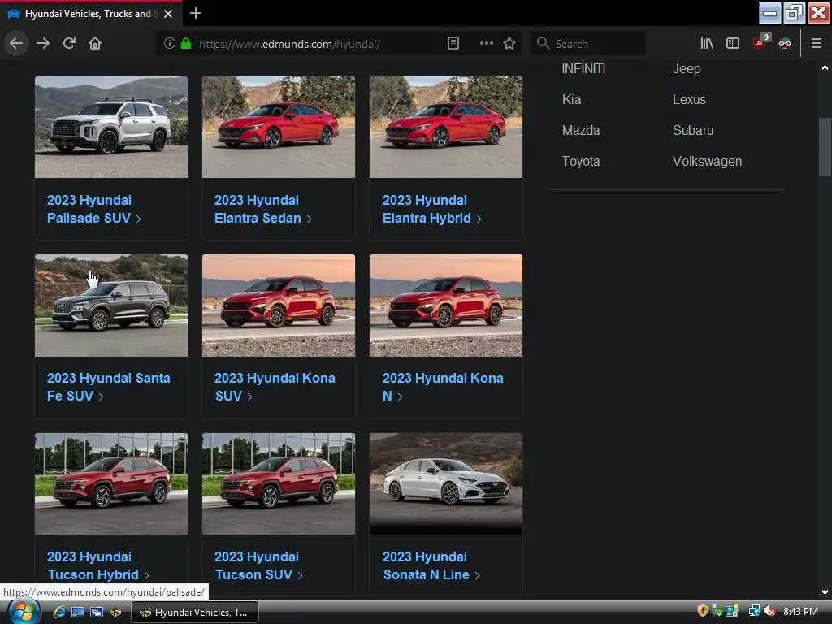
Task: Reload the current page
Action: tap(69, 43)
